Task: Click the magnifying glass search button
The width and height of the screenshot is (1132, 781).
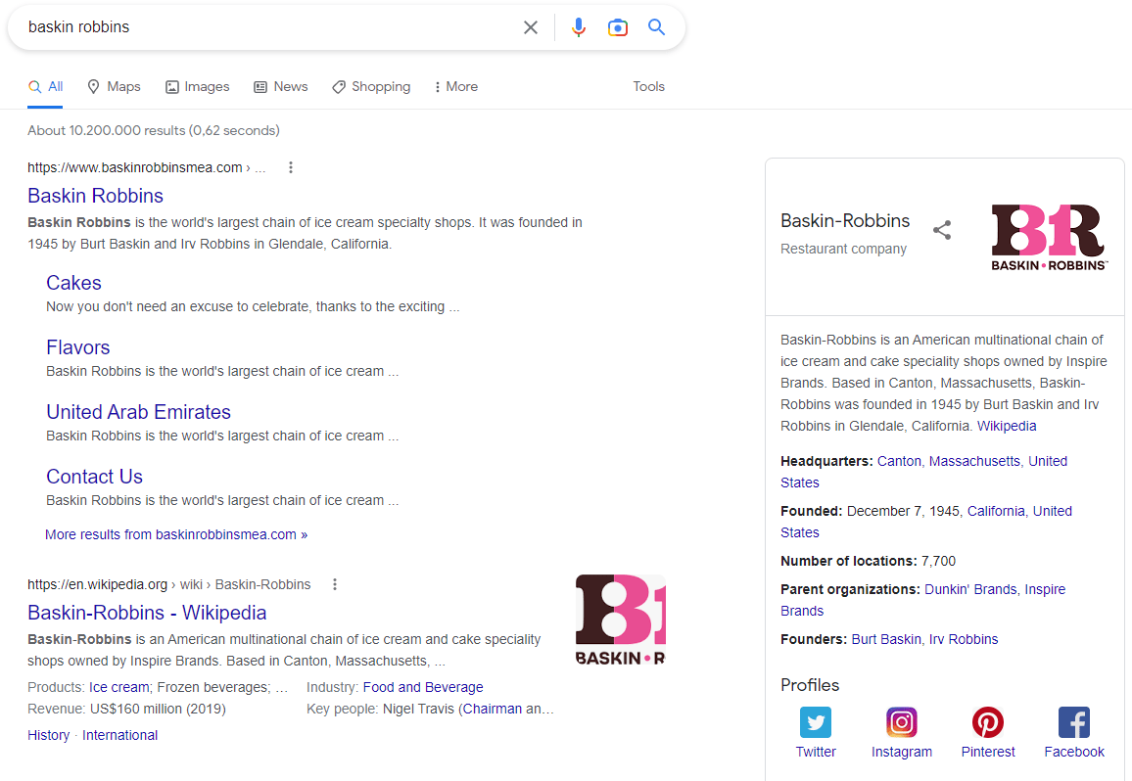Action: coord(656,27)
